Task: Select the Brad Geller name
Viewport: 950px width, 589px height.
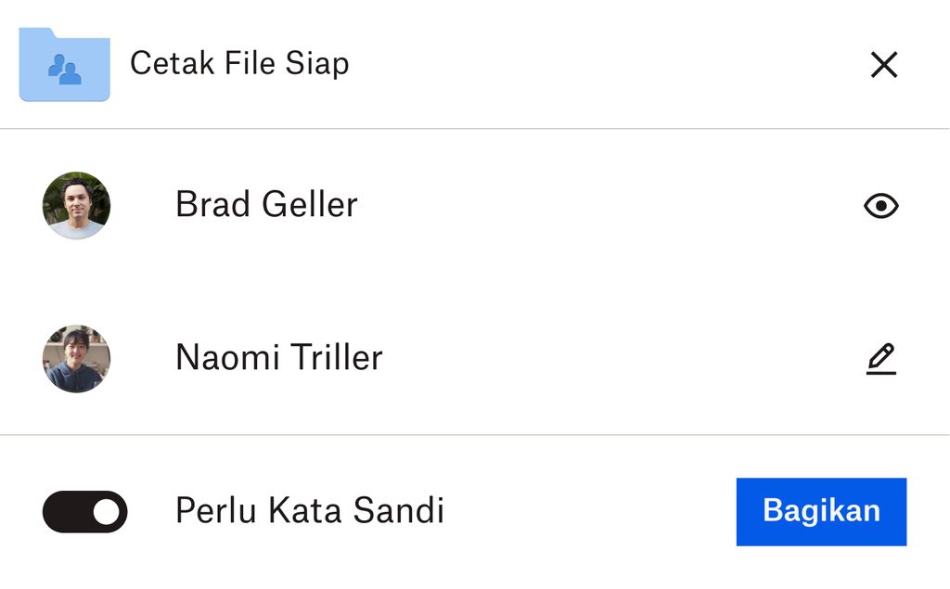Action: (x=266, y=204)
